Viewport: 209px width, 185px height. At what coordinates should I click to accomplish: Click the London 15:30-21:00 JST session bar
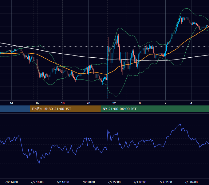click(65, 109)
